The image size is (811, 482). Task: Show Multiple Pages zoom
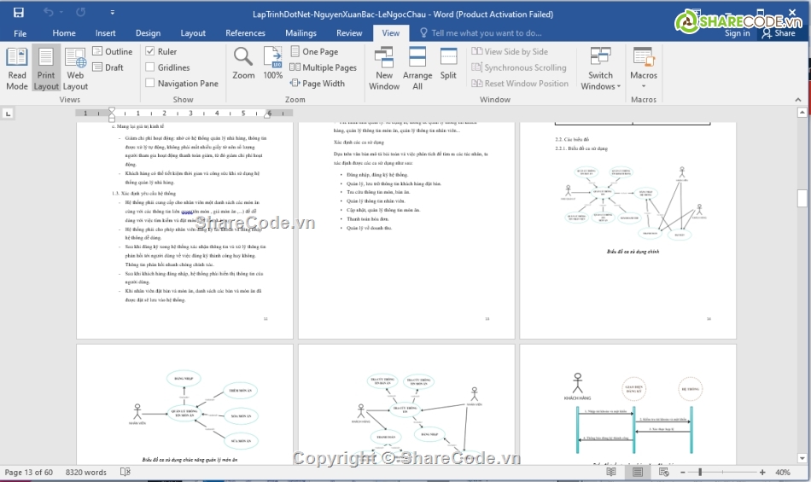[323, 67]
